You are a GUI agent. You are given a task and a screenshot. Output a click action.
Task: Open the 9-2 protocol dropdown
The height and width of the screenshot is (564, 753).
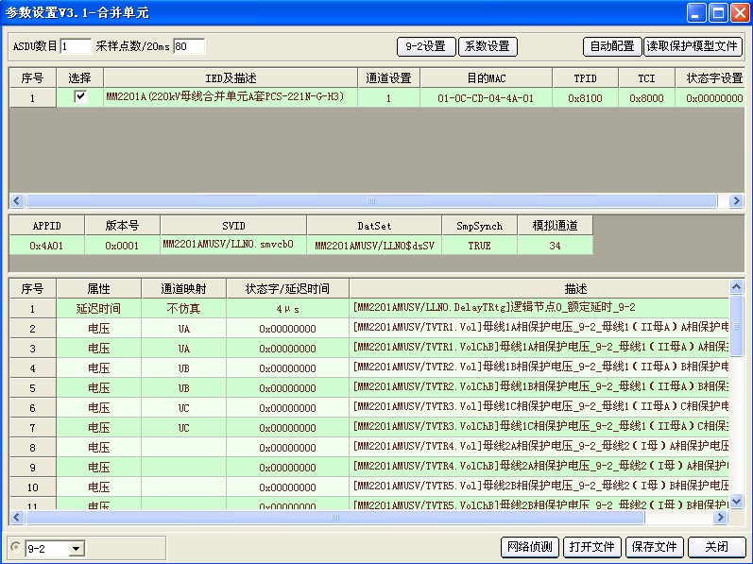pyautogui.click(x=76, y=548)
